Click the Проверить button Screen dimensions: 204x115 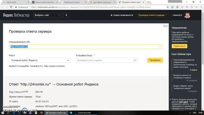[155, 60]
